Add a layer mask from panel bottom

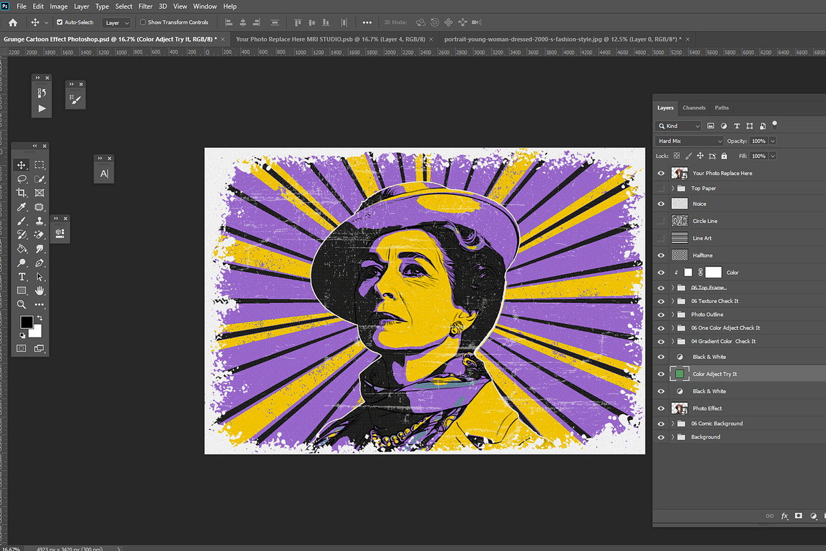[798, 515]
